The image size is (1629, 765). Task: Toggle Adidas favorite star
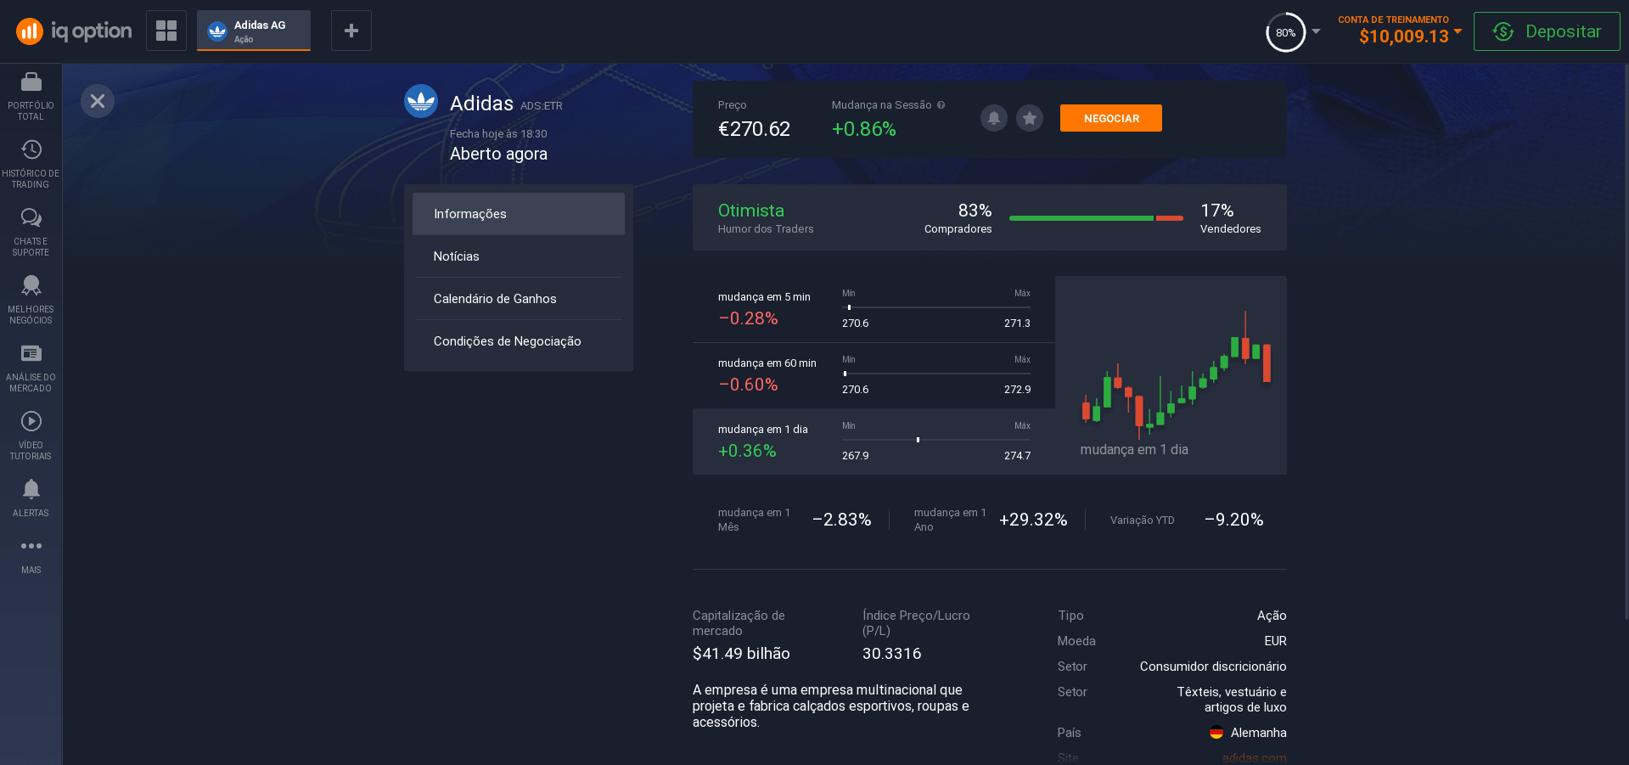pos(1030,118)
